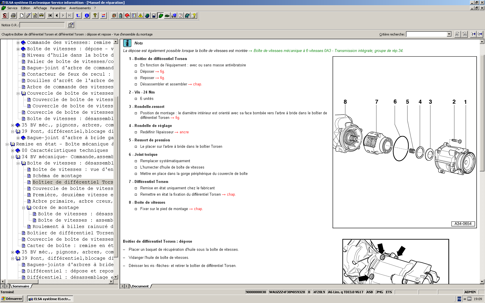The height and width of the screenshot is (303, 485).
Task: Select 'Schéma de montage' in the tree
Action: [x=57, y=176]
